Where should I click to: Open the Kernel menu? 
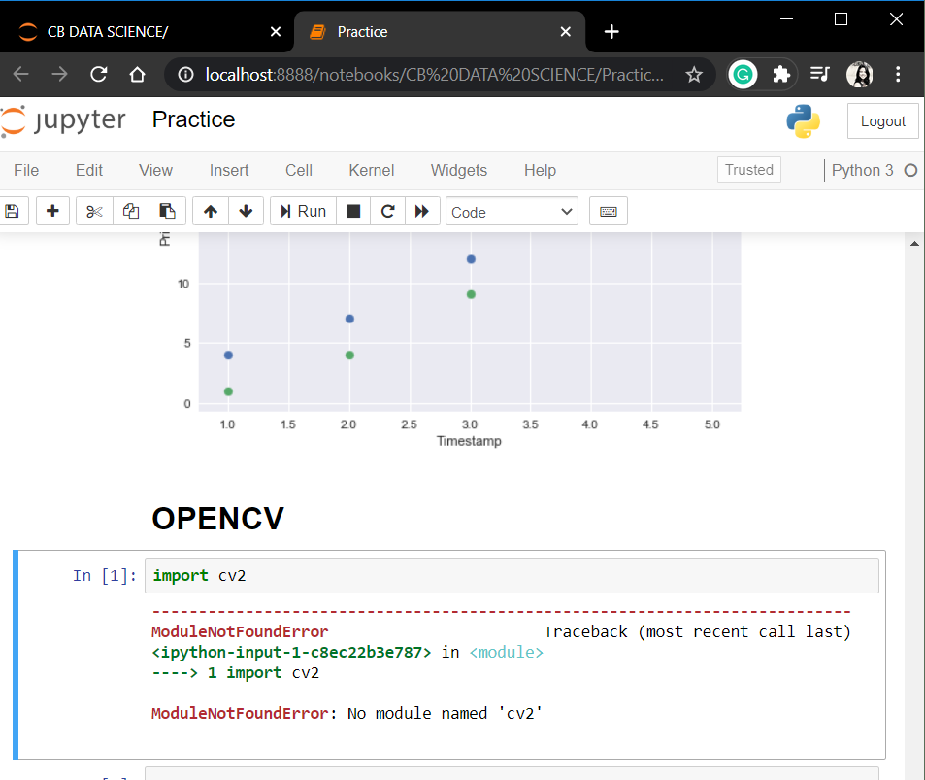[x=371, y=170]
